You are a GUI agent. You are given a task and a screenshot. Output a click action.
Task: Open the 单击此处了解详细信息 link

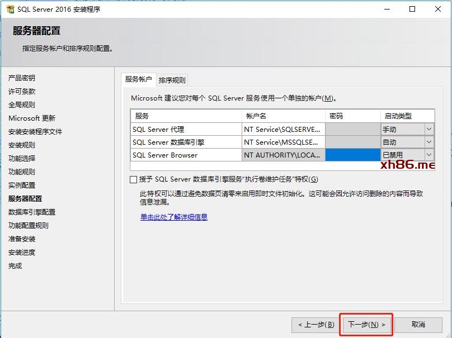point(174,217)
